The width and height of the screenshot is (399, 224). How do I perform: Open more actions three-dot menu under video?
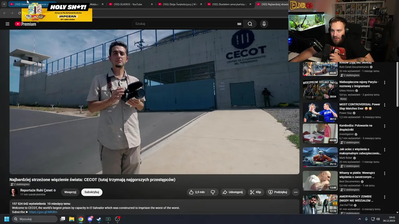tap(296, 192)
